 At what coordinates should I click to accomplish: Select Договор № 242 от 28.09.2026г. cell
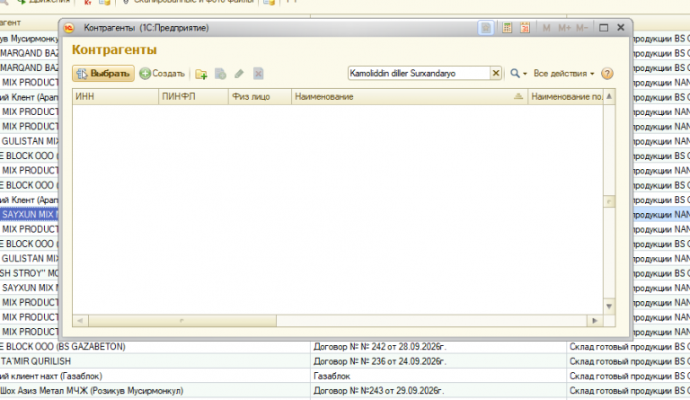tap(438, 347)
